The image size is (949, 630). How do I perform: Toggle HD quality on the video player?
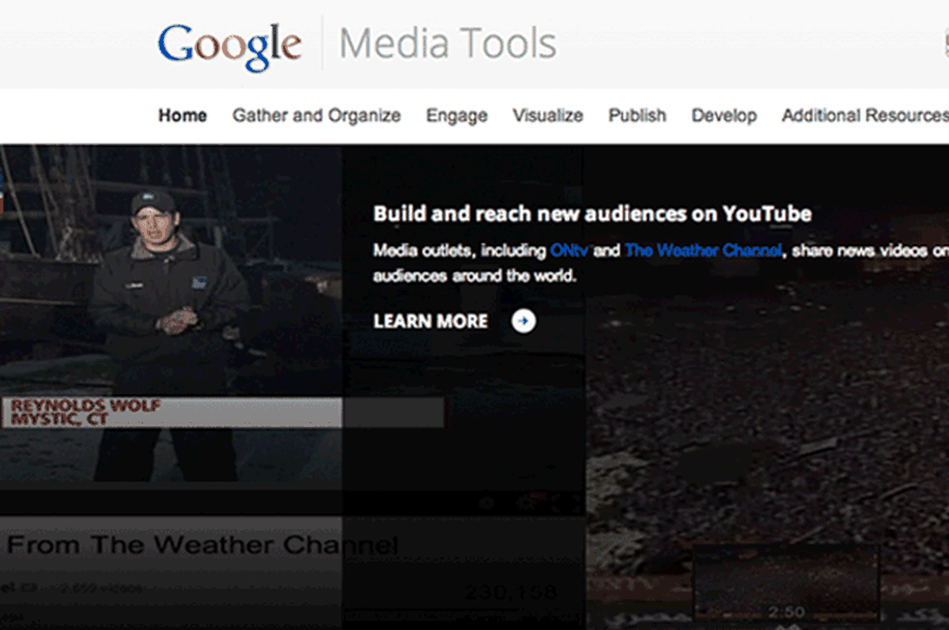(x=536, y=496)
